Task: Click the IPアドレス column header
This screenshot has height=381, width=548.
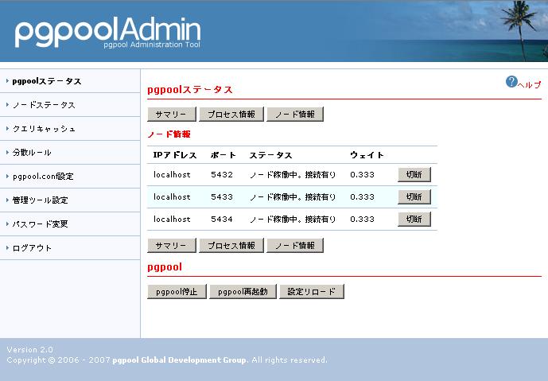Action: (x=175, y=155)
